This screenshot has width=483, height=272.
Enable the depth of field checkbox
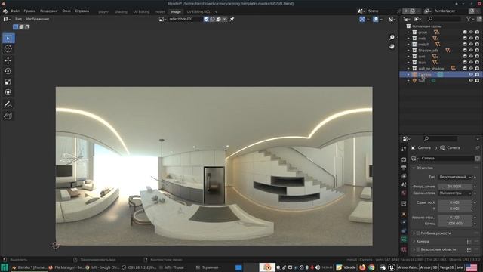tap(418, 233)
